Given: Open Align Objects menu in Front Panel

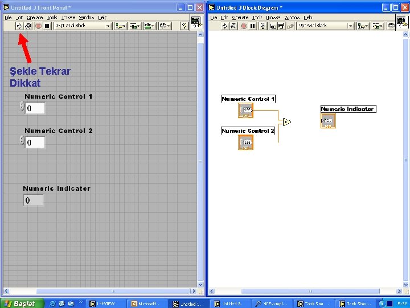Looking at the screenshot, I should pyautogui.click(x=121, y=26).
